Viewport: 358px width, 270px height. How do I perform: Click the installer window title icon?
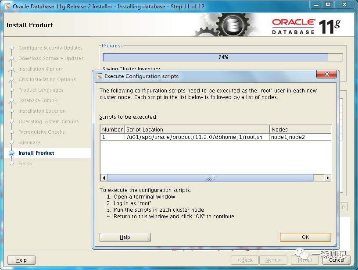(7, 7)
